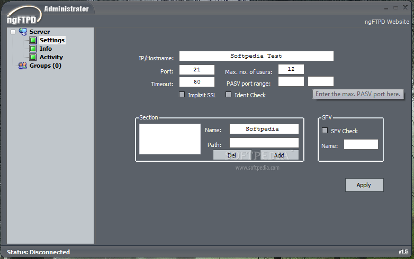Close the Administrator window

click(x=406, y=7)
